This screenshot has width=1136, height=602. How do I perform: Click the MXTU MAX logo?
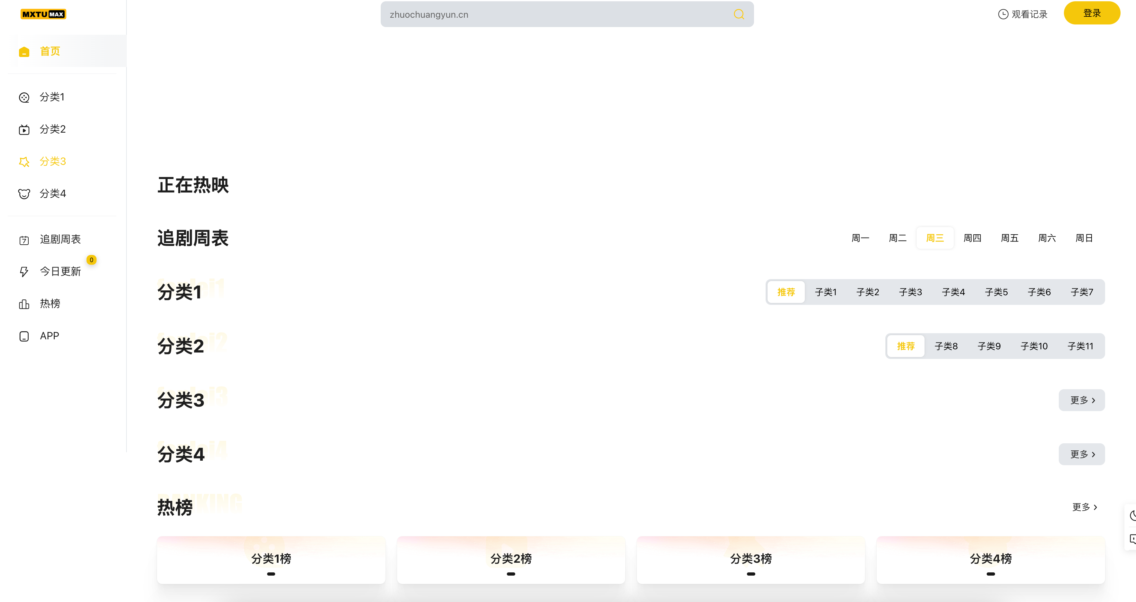pos(43,14)
